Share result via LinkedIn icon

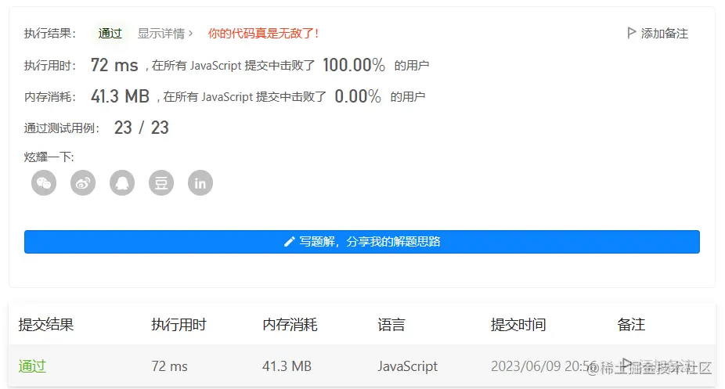click(x=200, y=183)
